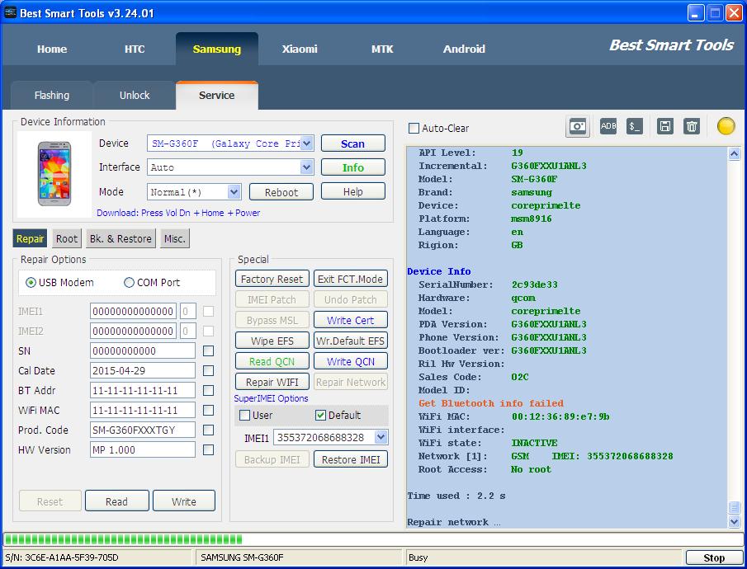The width and height of the screenshot is (747, 569).
Task: Select the Repair section tab
Action: (30, 238)
